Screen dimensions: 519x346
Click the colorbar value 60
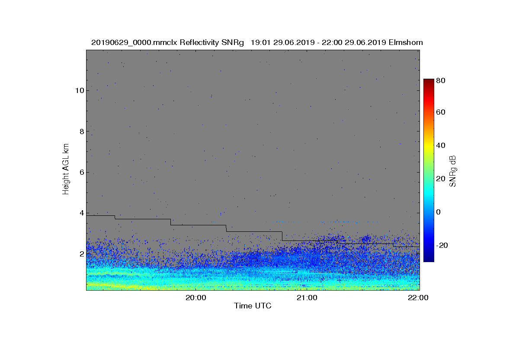[x=441, y=112]
